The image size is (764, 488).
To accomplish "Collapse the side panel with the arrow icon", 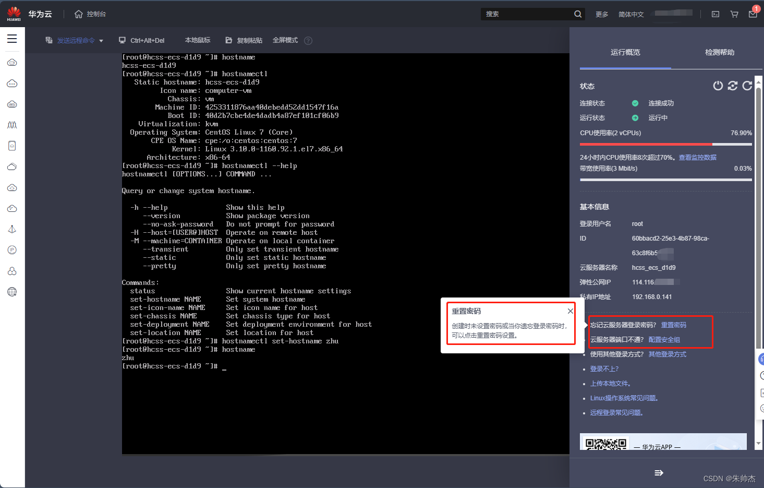I will [659, 473].
